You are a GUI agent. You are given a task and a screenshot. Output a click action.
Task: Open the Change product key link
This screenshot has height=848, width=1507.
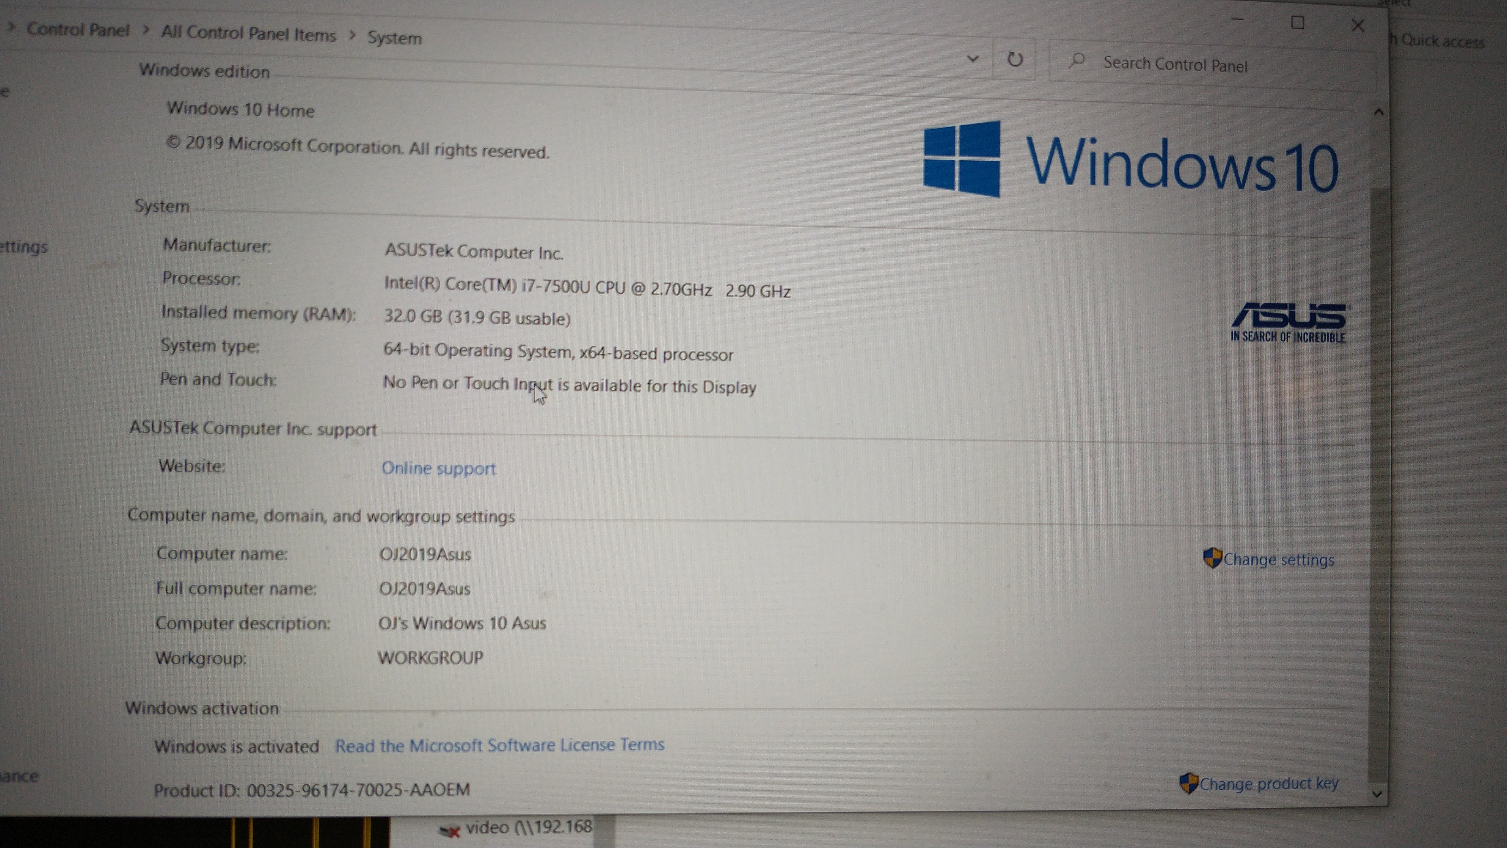pyautogui.click(x=1269, y=784)
